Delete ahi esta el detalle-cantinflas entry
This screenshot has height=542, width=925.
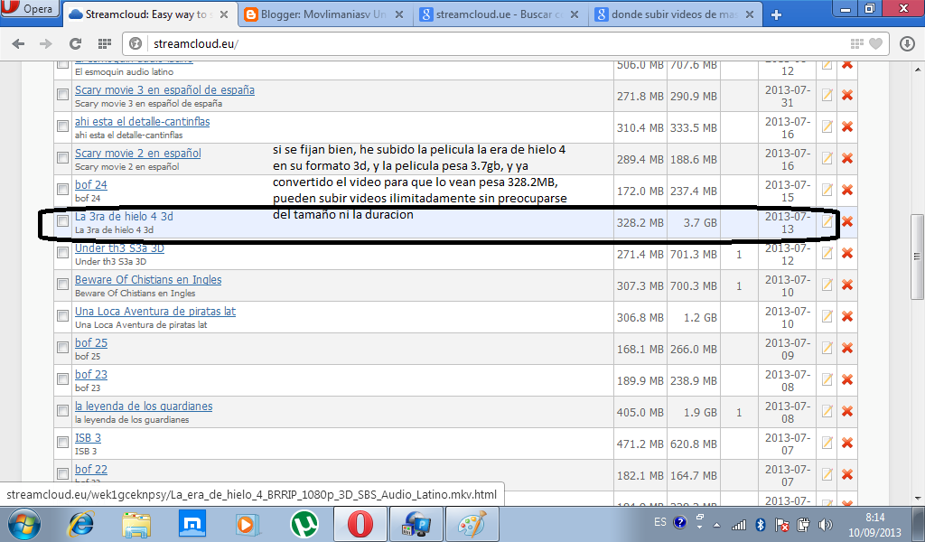coord(847,126)
